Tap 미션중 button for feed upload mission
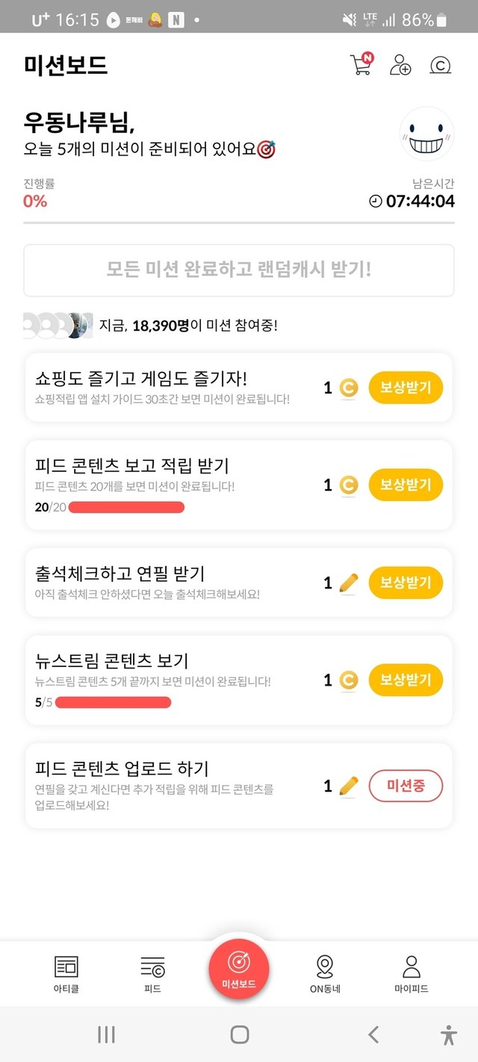Screen dimensions: 478x1062 (x=406, y=786)
